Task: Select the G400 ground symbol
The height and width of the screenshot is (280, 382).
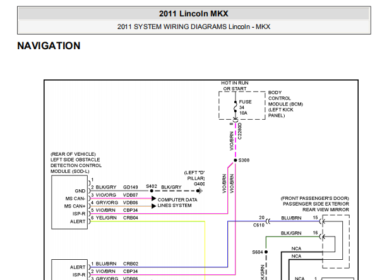Action: pyautogui.click(x=200, y=191)
